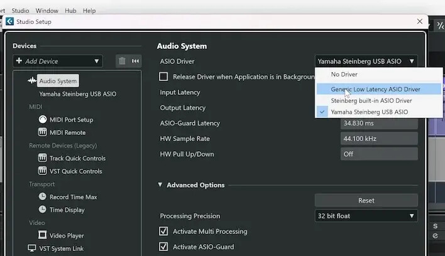Select MIDI Port Setup label
445x256 pixels.
click(71, 119)
